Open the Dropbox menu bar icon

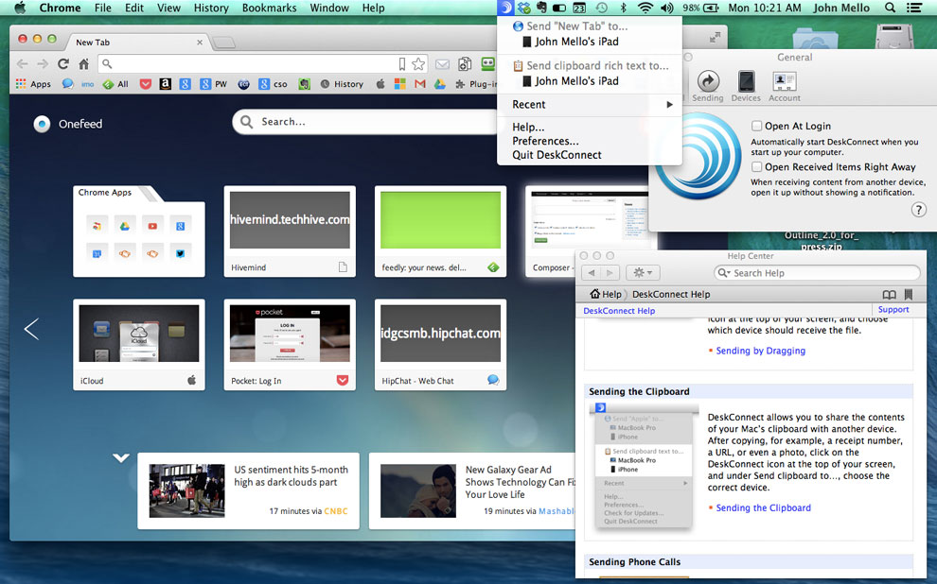pos(524,8)
